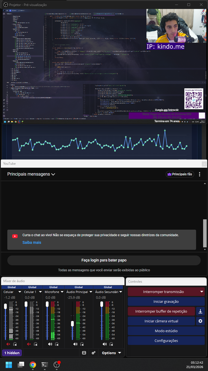Click the Global label above Celular
This screenshot has width=208, height=371.
pyautogui.click(x=12, y=287)
